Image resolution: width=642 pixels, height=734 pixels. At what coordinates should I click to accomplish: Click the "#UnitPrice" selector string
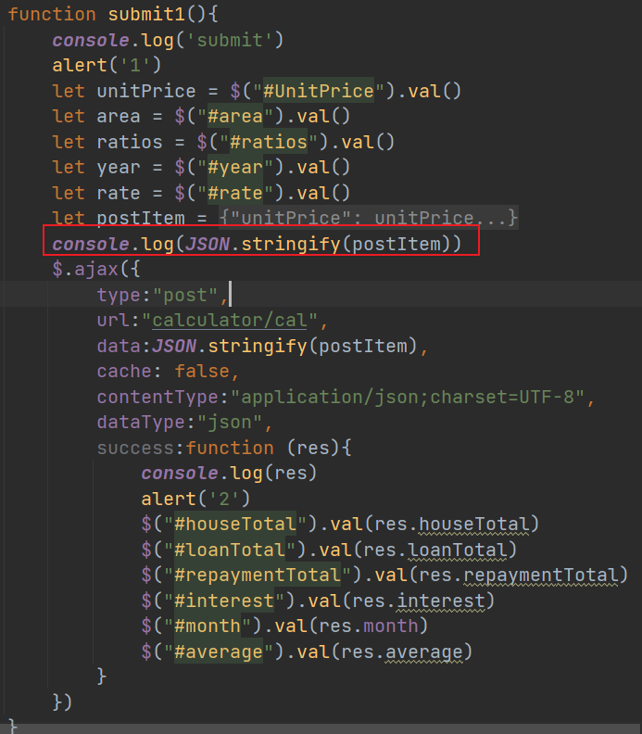click(318, 91)
